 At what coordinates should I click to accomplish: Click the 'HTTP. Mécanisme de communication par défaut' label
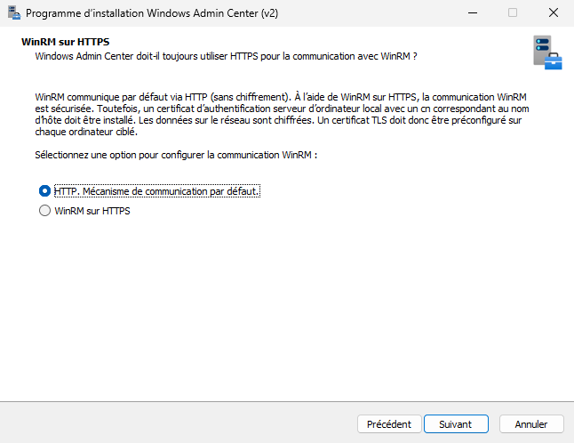pos(156,191)
